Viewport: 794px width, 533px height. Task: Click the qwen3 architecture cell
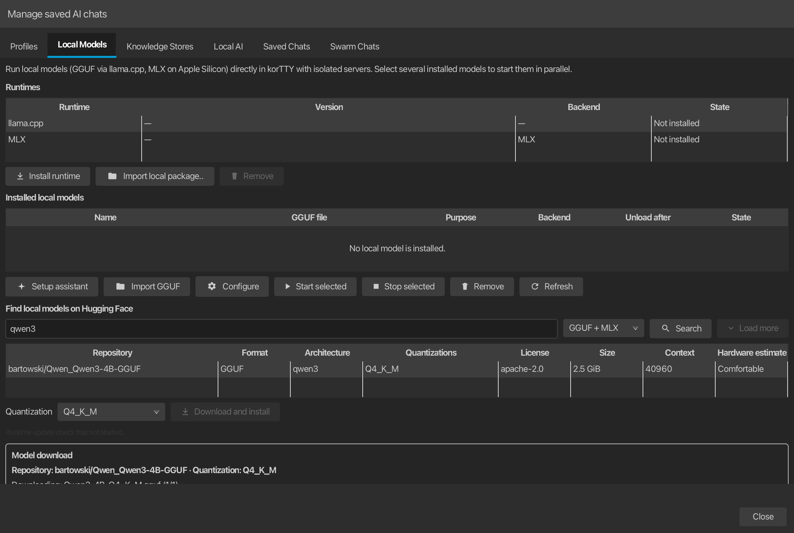326,369
